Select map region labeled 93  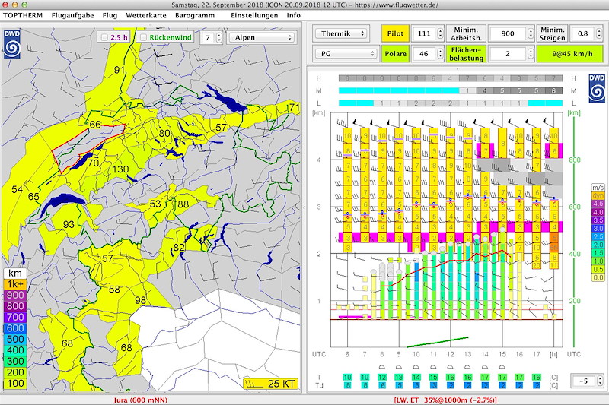[x=69, y=224]
